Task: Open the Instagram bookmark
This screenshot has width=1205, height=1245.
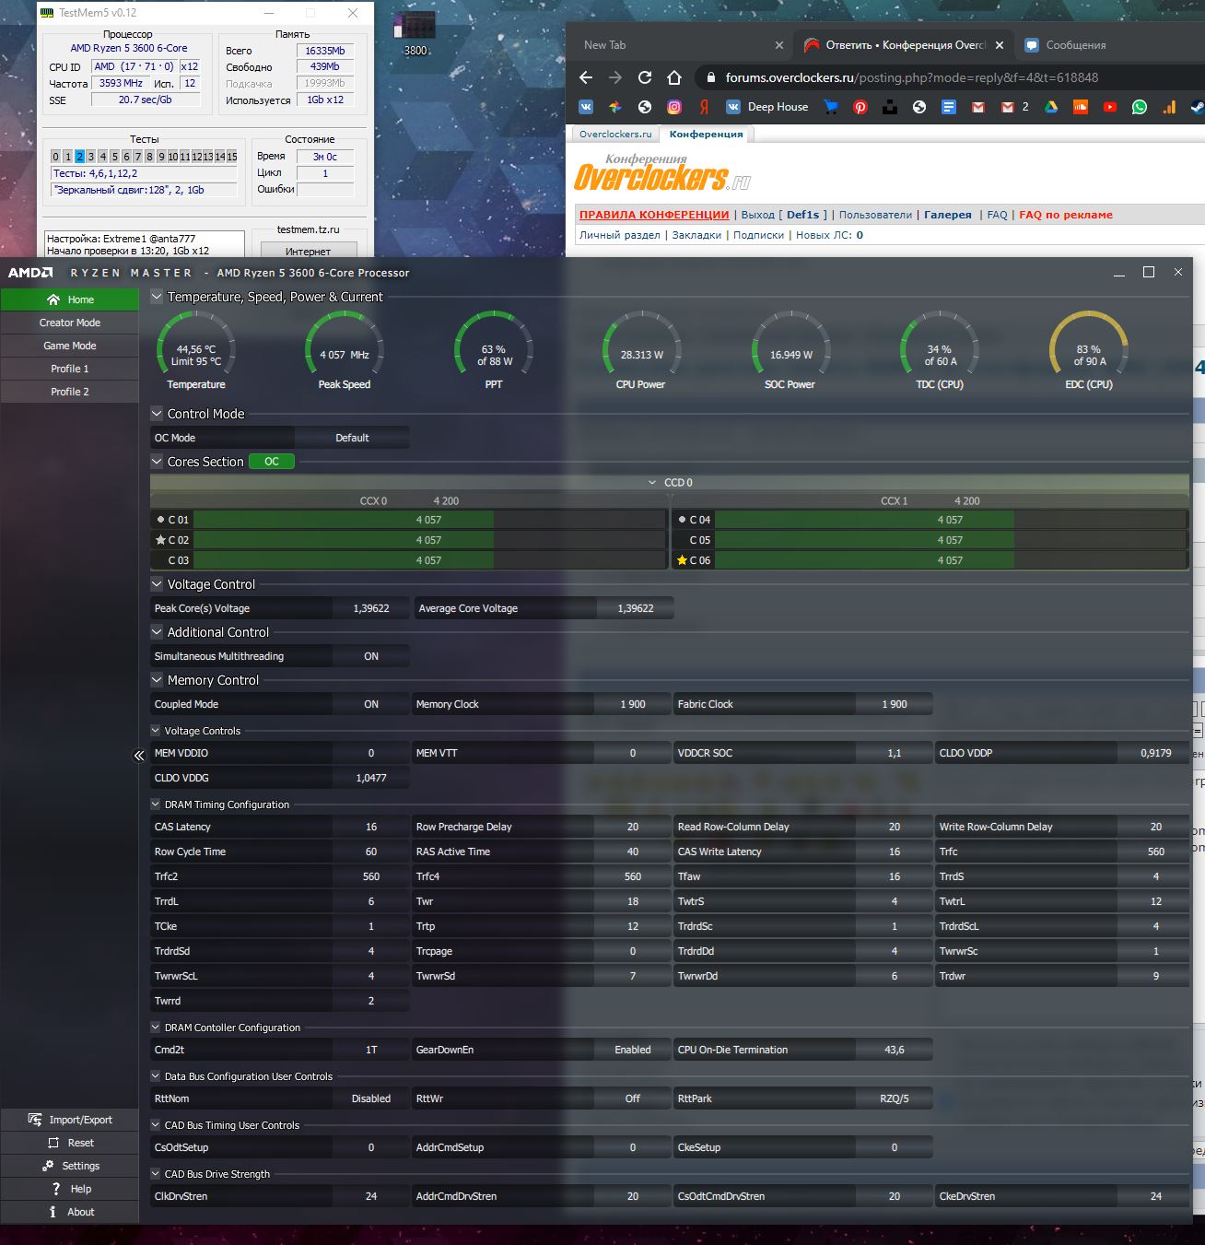Action: [x=674, y=107]
